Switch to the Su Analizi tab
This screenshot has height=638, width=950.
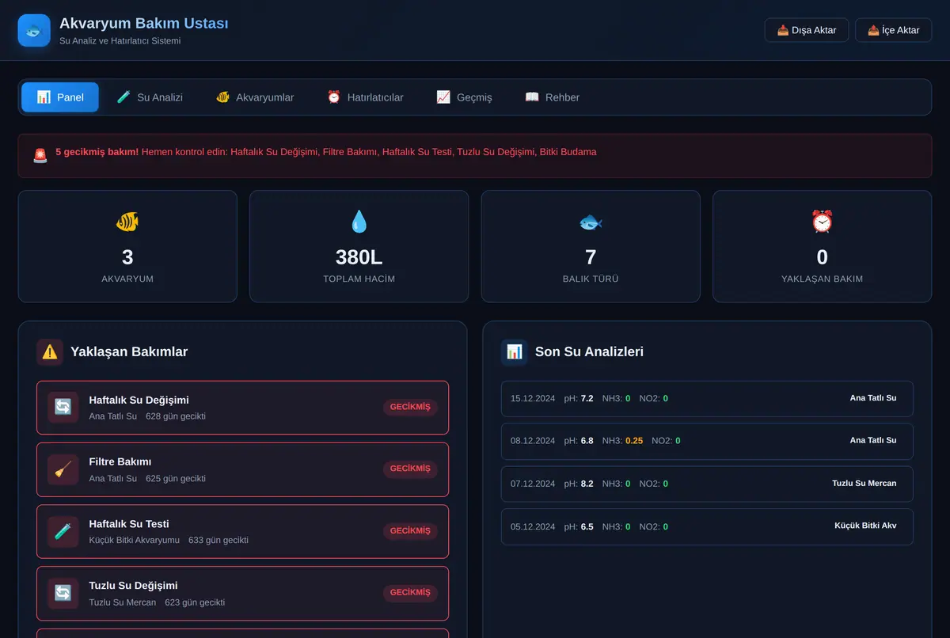pyautogui.click(x=150, y=97)
